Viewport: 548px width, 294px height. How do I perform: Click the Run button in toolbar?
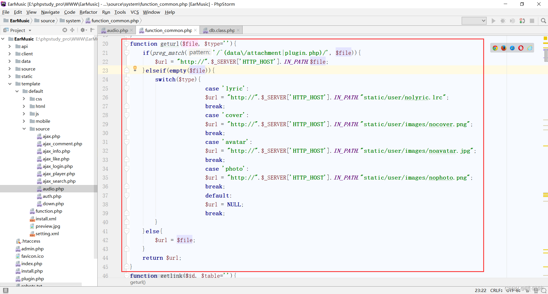493,21
